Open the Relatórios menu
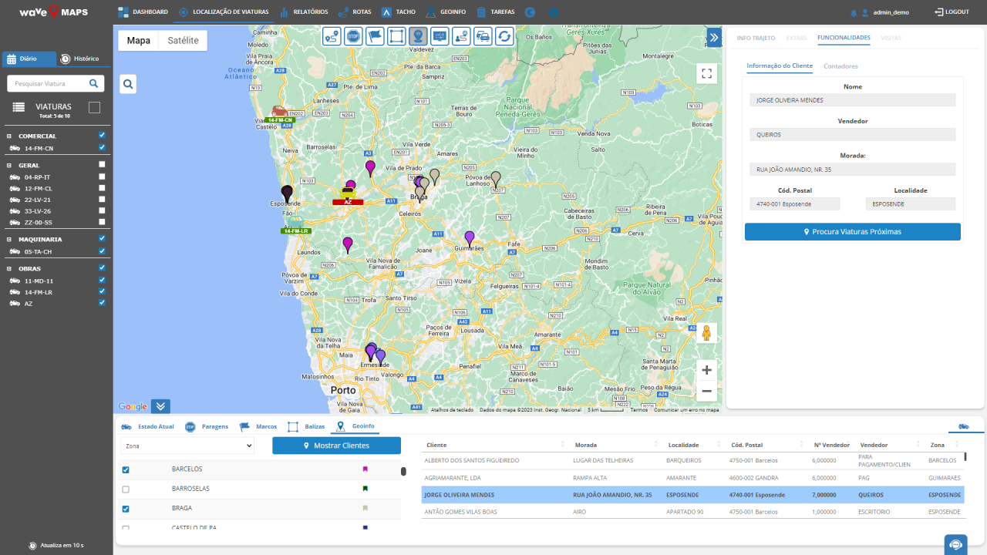This screenshot has height=555, width=987. (x=305, y=12)
